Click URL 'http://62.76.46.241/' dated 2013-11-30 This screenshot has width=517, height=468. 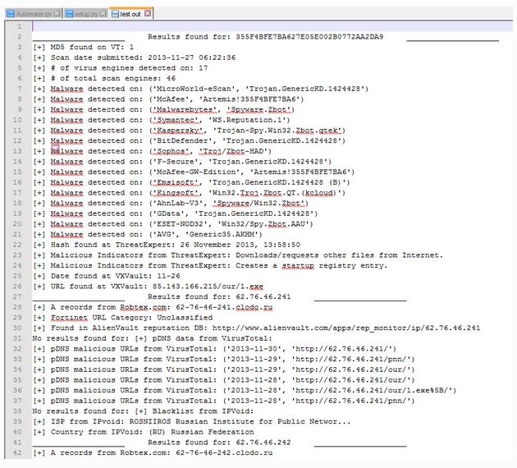click(342, 349)
